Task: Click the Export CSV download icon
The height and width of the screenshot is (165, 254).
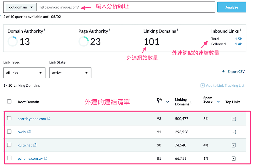Action: pyautogui.click(x=223, y=71)
